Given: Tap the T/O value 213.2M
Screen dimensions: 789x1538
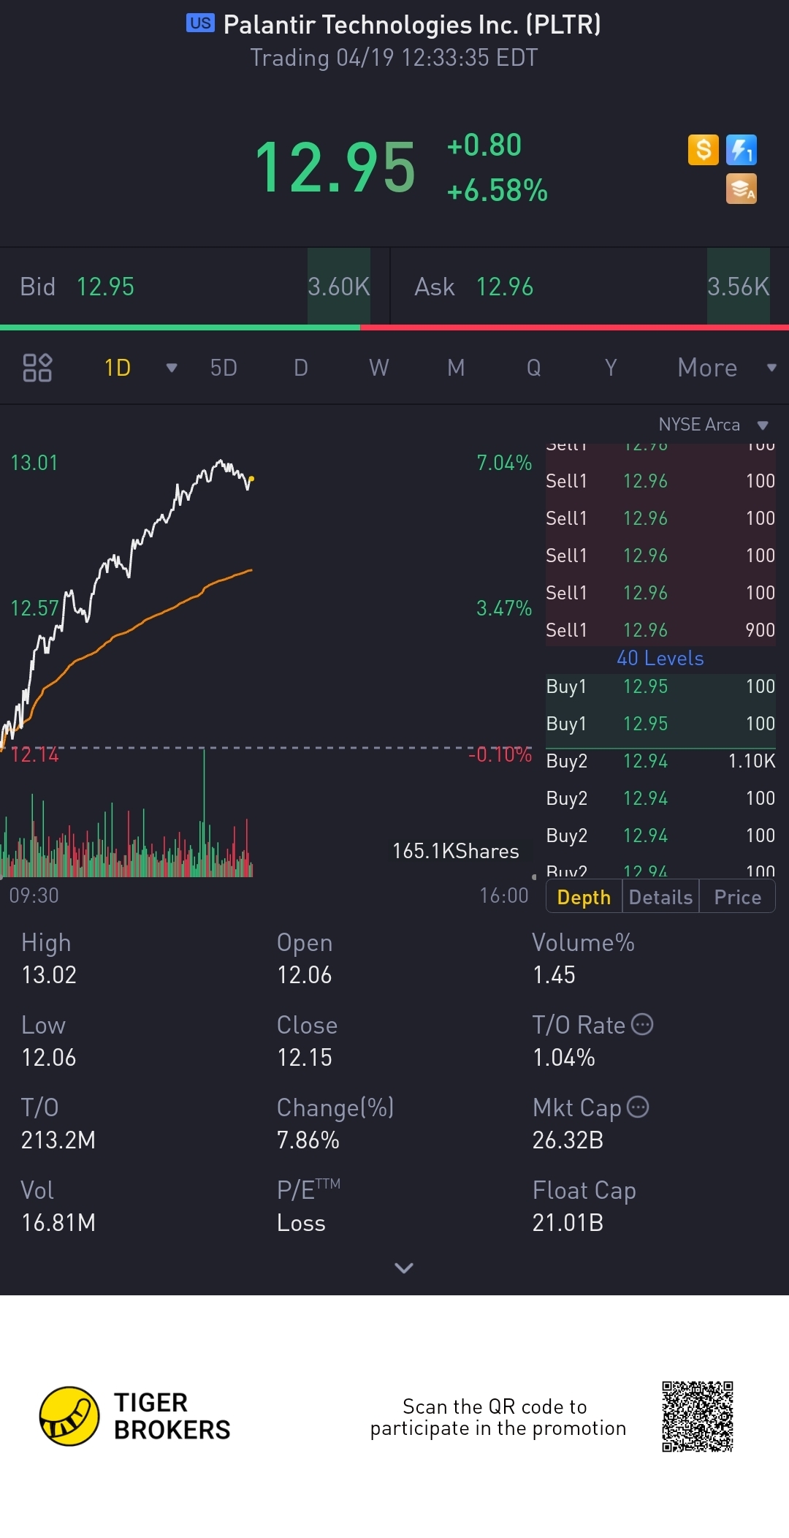Looking at the screenshot, I should 58,1140.
